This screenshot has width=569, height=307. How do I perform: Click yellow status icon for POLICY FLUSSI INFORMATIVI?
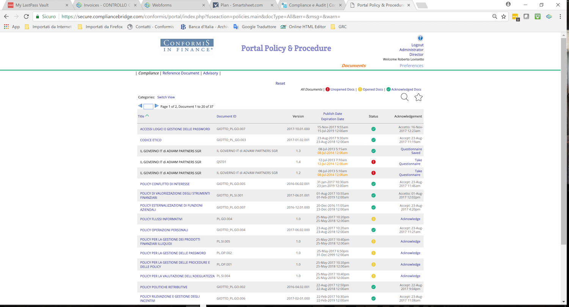[373, 219]
